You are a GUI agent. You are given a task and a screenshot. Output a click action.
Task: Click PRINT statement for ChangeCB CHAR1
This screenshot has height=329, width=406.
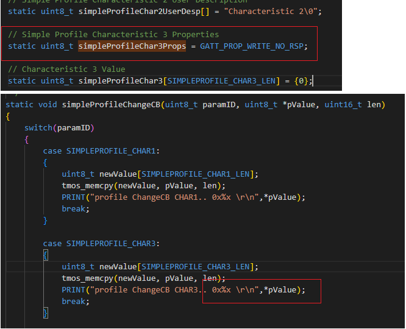(183, 197)
